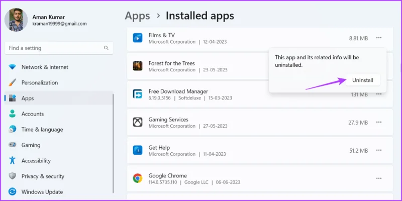The image size is (402, 201).
Task: Open more options for Get Help
Action: [379, 150]
